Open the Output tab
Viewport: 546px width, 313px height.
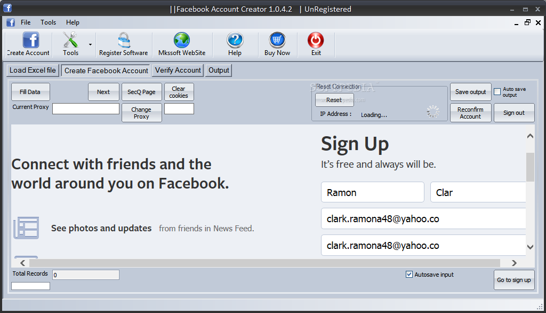(x=219, y=70)
